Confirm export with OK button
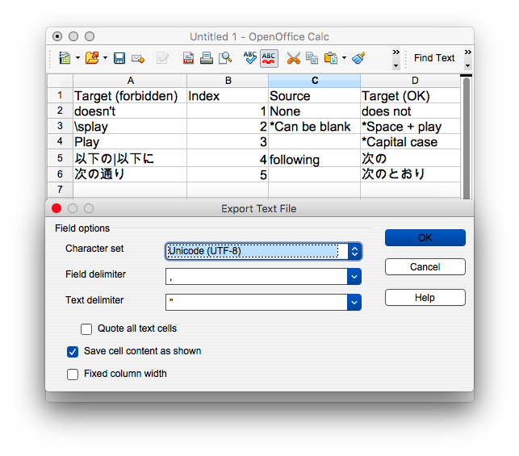This screenshot has height=456, width=519. (425, 237)
